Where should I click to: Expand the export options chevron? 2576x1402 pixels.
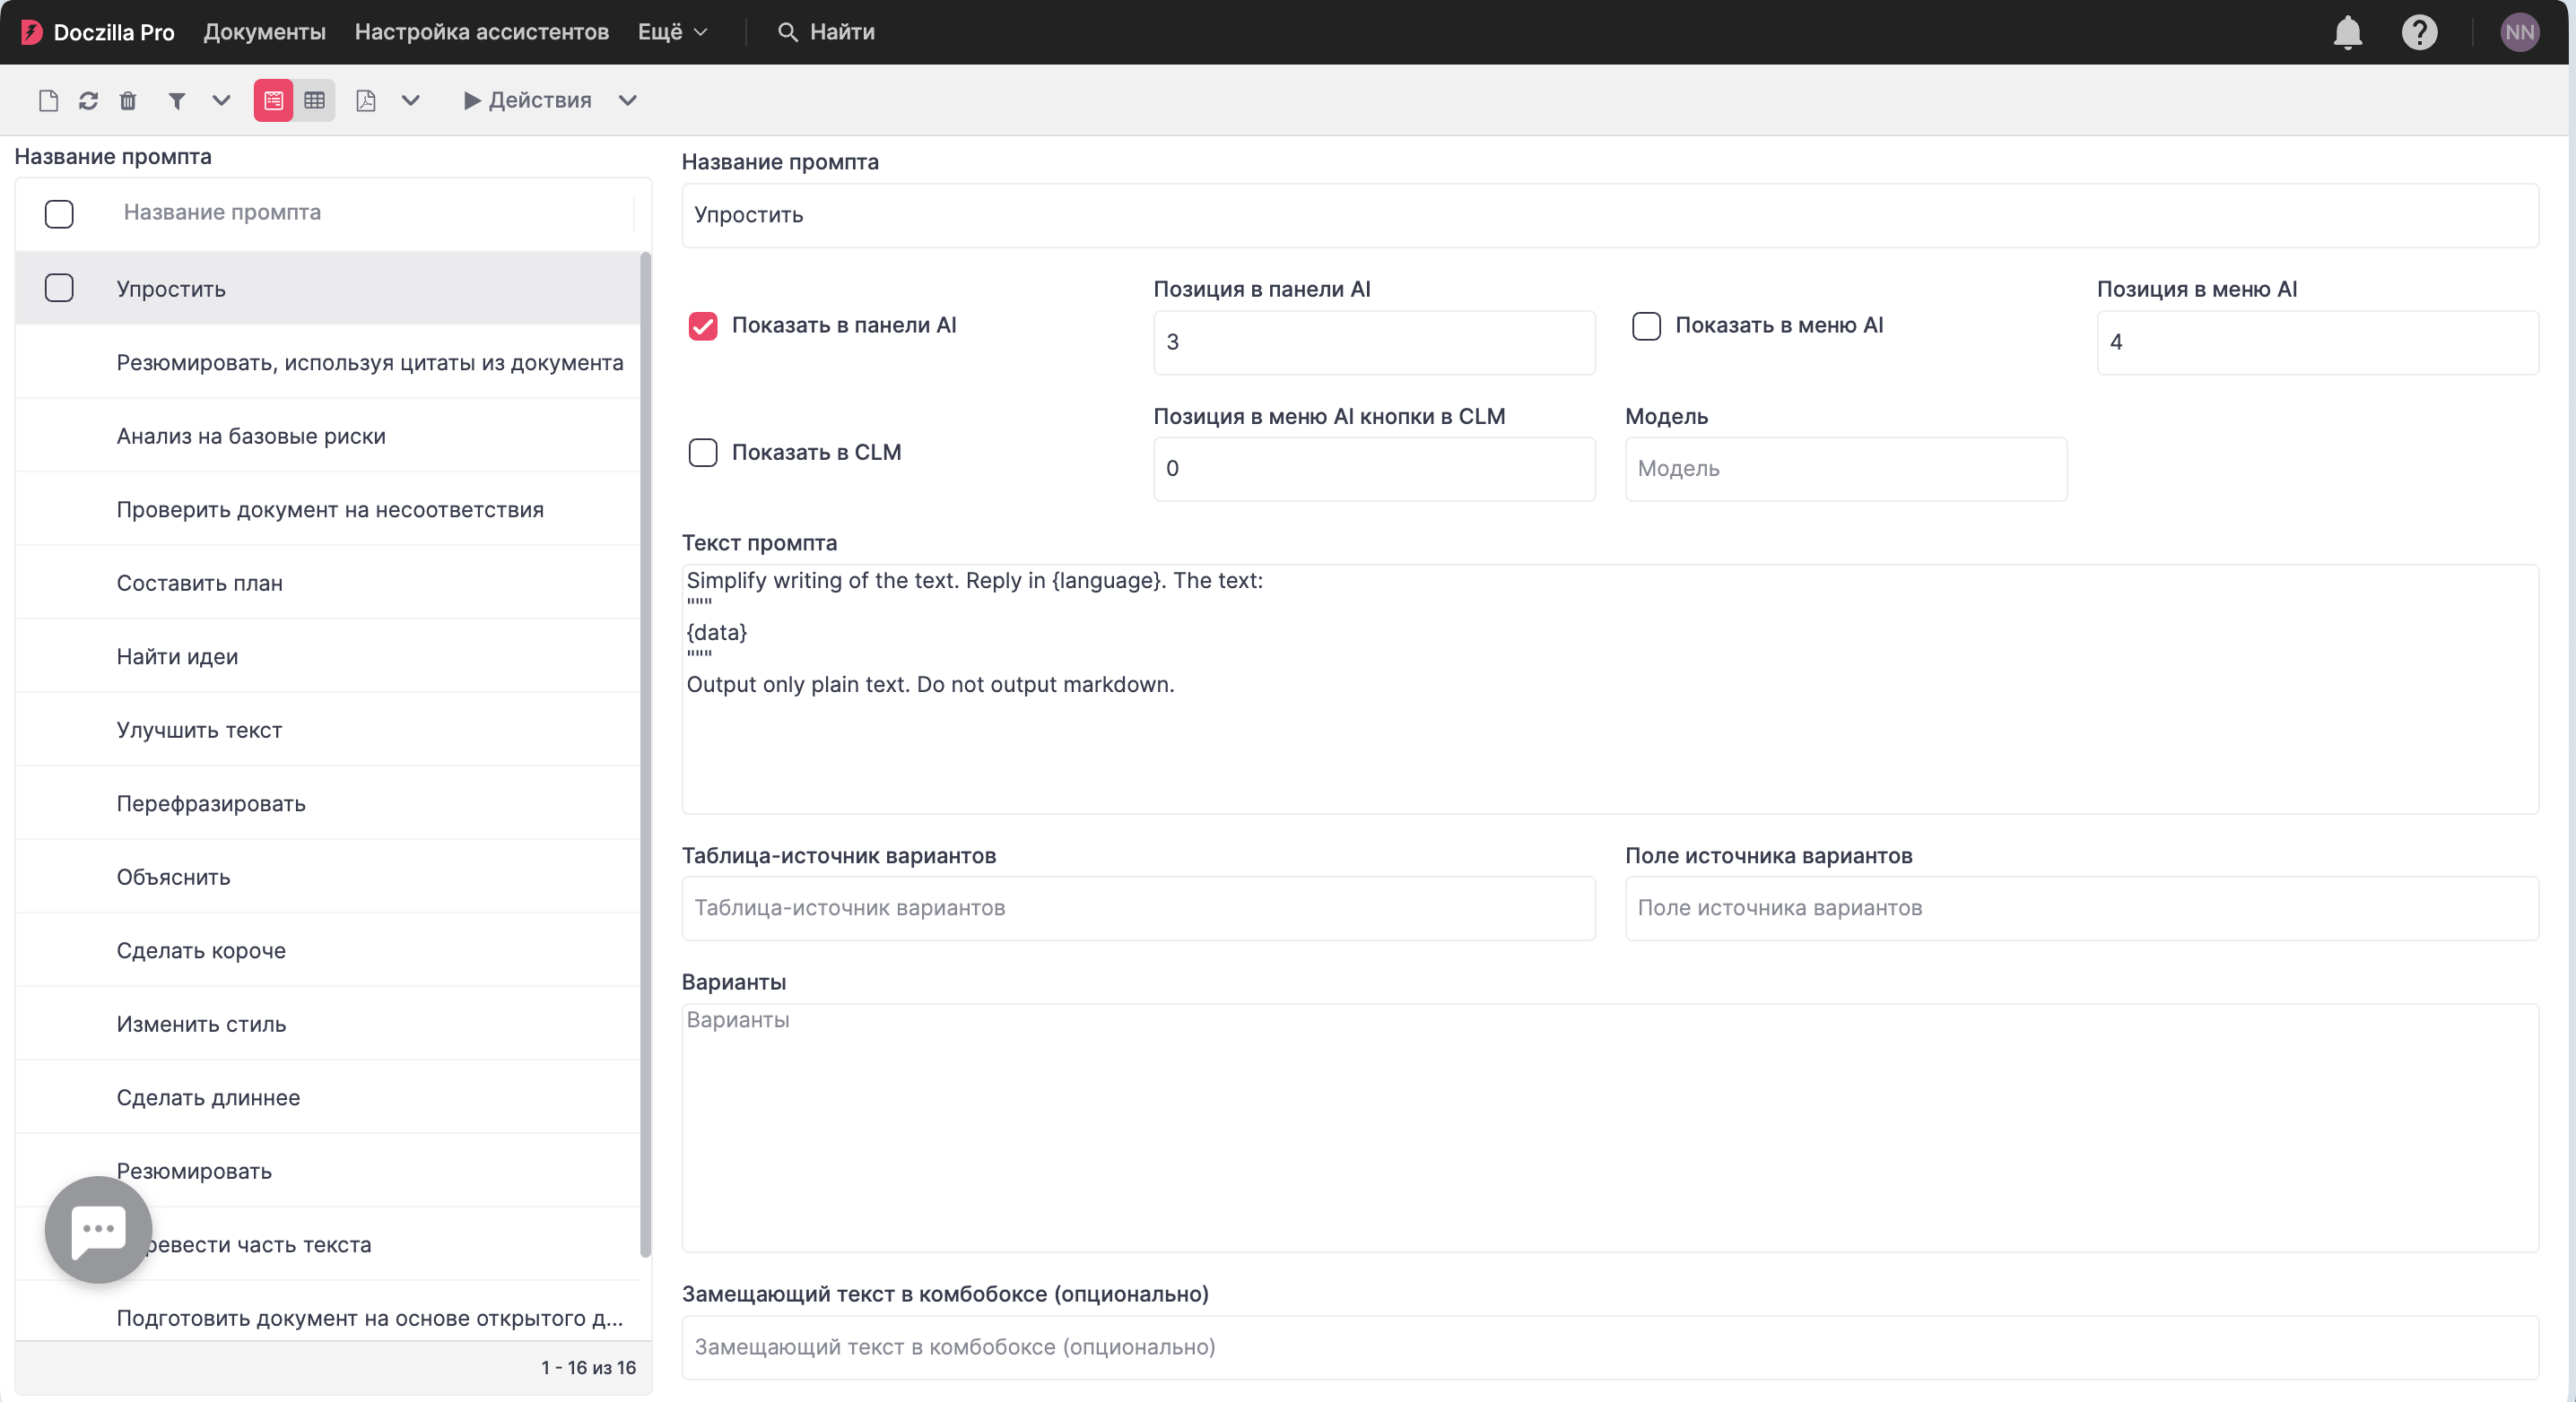410,100
